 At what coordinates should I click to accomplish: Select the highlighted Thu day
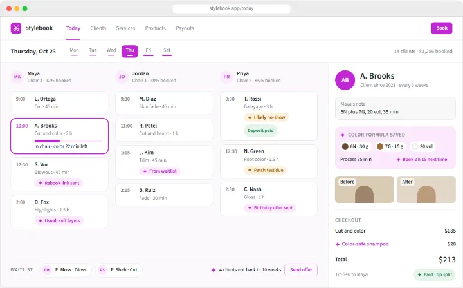click(x=130, y=51)
